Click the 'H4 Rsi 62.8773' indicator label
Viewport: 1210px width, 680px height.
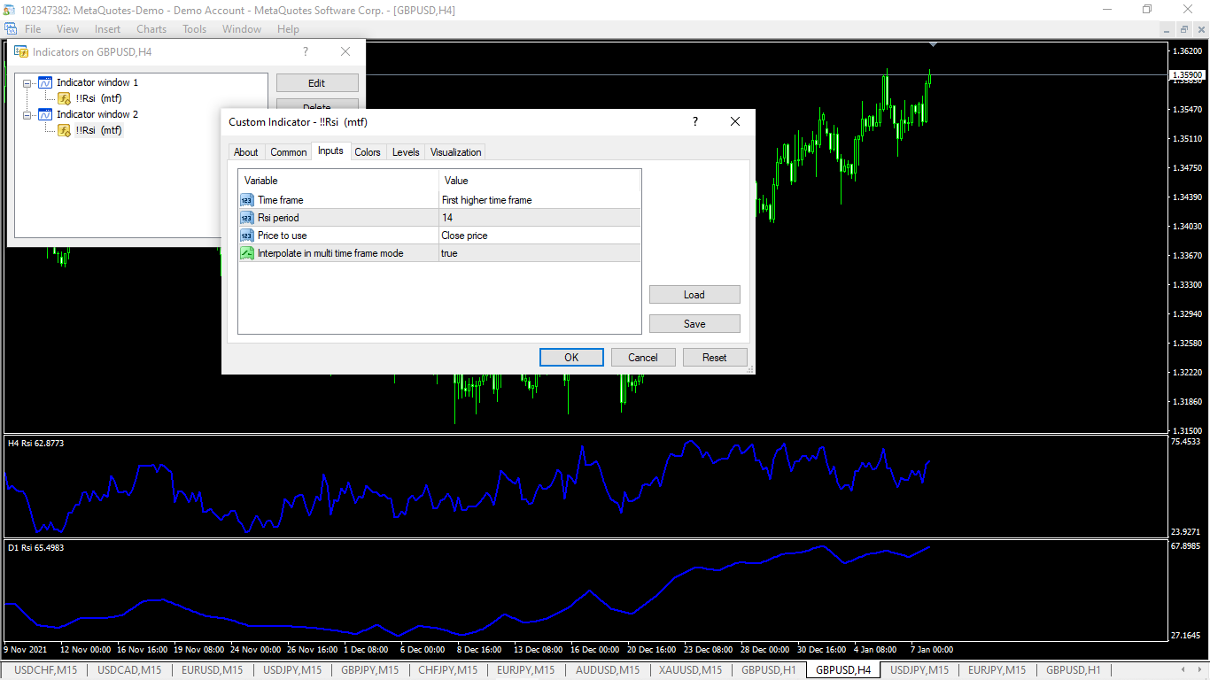[x=36, y=443]
